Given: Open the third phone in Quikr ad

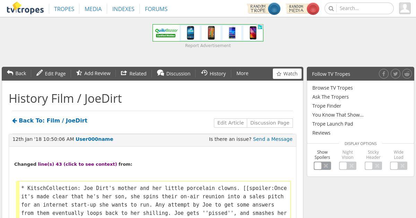Looking at the screenshot, I should pyautogui.click(x=232, y=33).
